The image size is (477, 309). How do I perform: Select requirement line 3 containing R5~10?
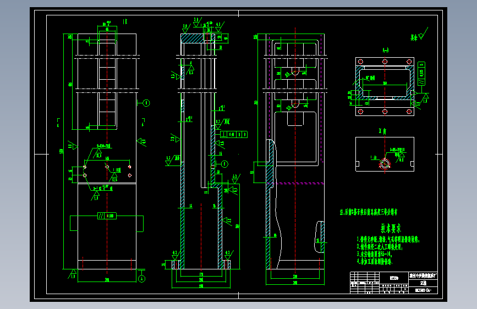375,254
